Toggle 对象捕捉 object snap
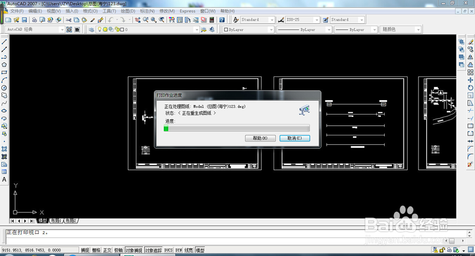This screenshot has height=256, width=475. tap(134, 250)
